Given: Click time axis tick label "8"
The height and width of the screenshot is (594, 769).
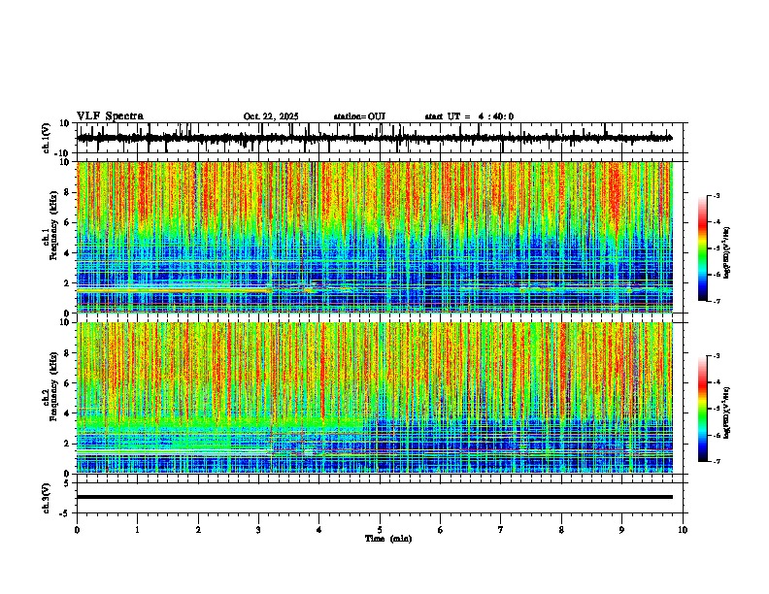Looking at the screenshot, I should 561,530.
